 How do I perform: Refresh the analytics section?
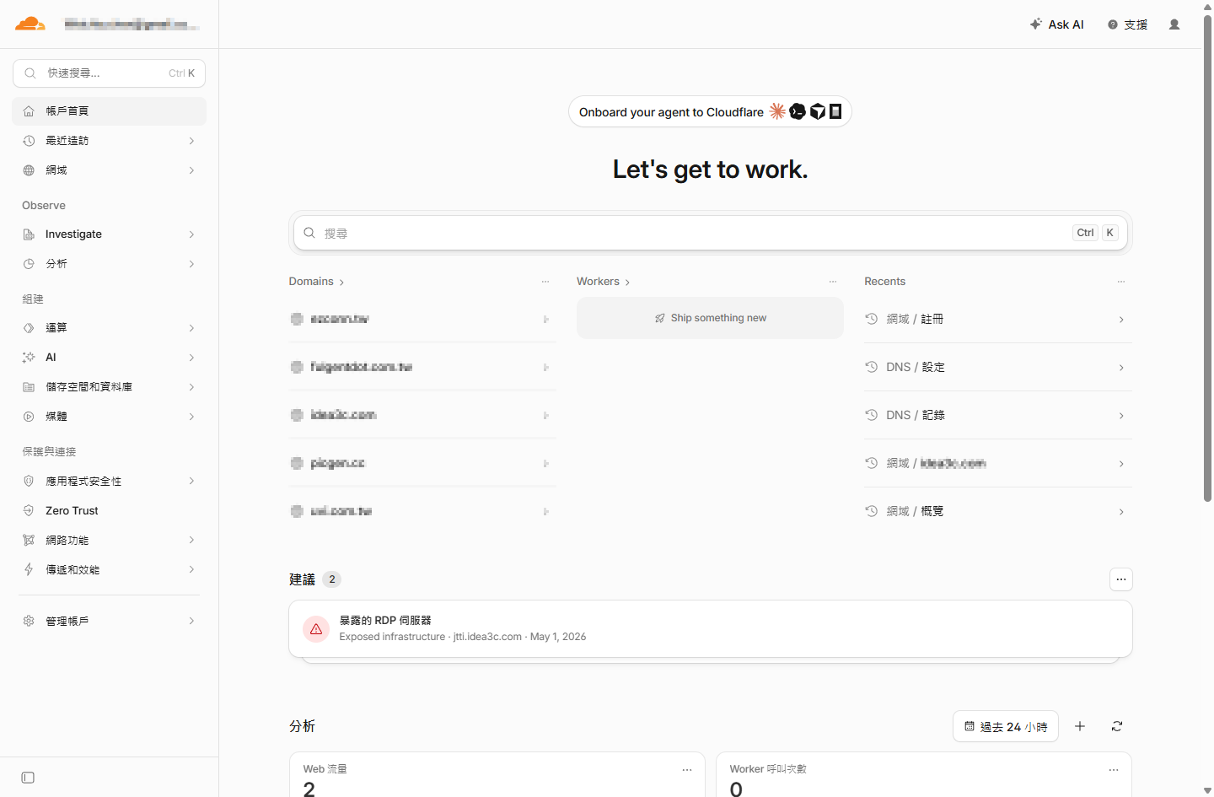pos(1117,726)
